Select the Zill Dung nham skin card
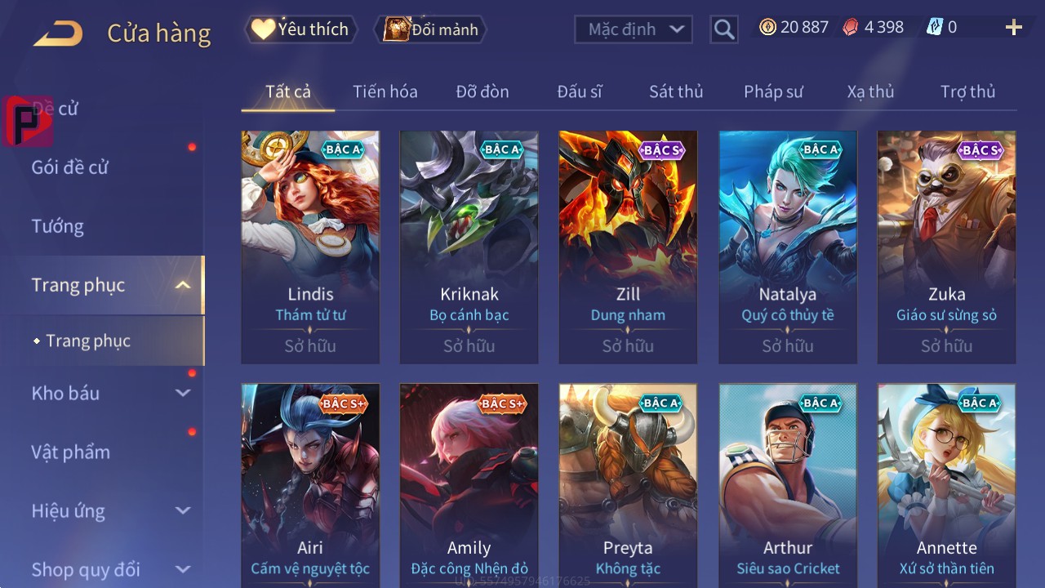1045x588 pixels. 628,247
